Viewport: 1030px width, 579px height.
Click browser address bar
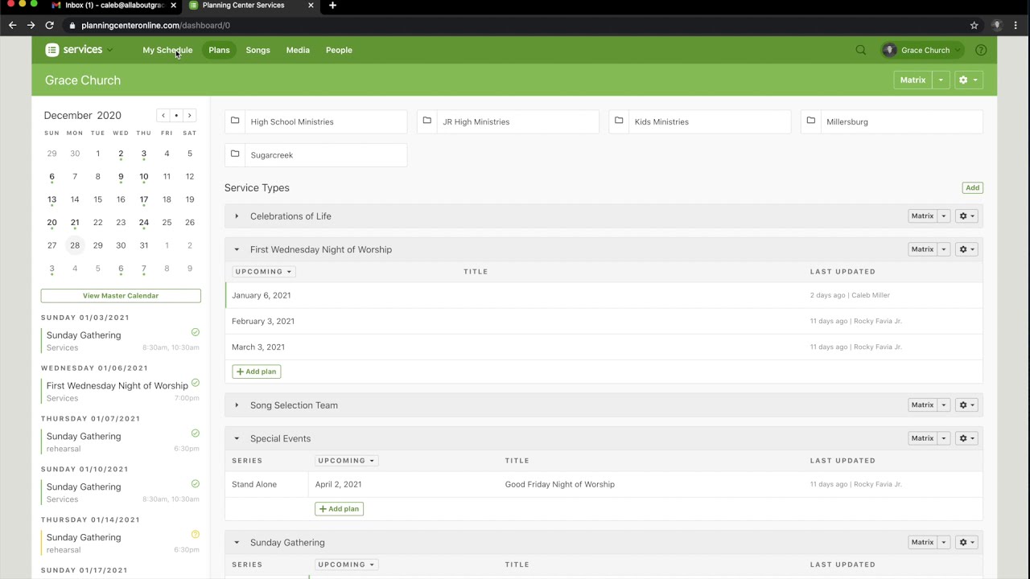tap(515, 25)
